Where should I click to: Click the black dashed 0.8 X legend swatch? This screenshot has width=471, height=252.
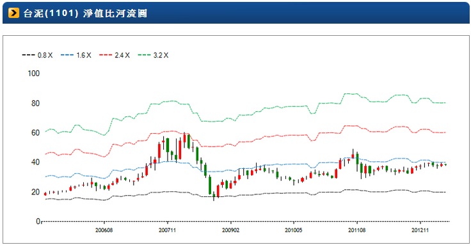tap(28, 55)
